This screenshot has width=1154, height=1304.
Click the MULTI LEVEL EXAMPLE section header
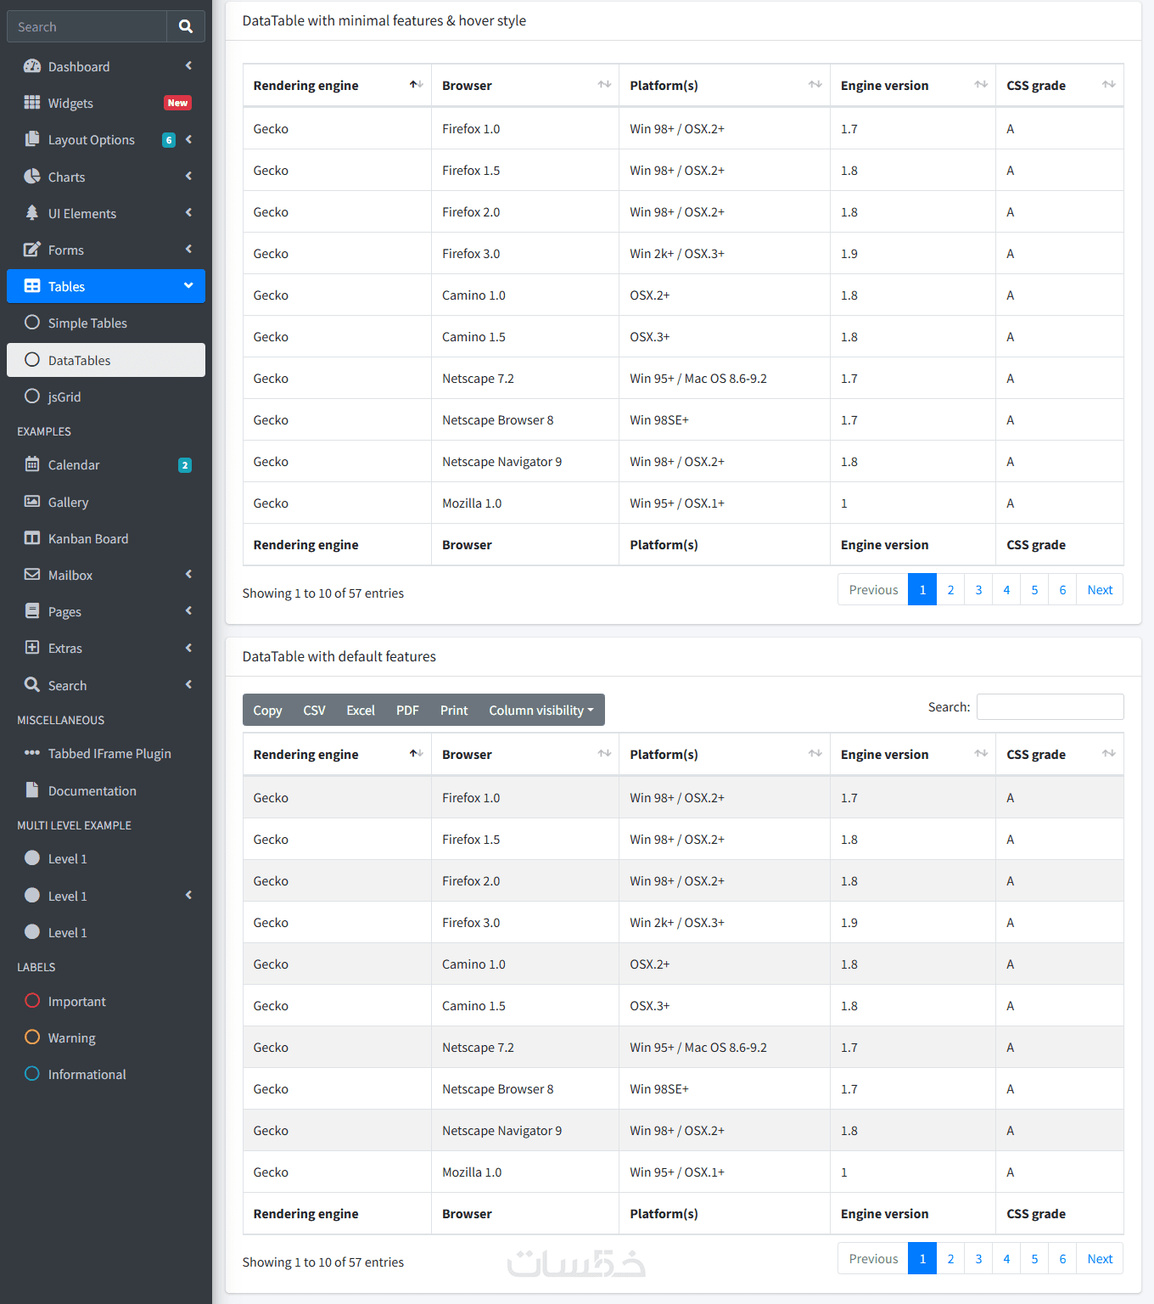pos(74,825)
